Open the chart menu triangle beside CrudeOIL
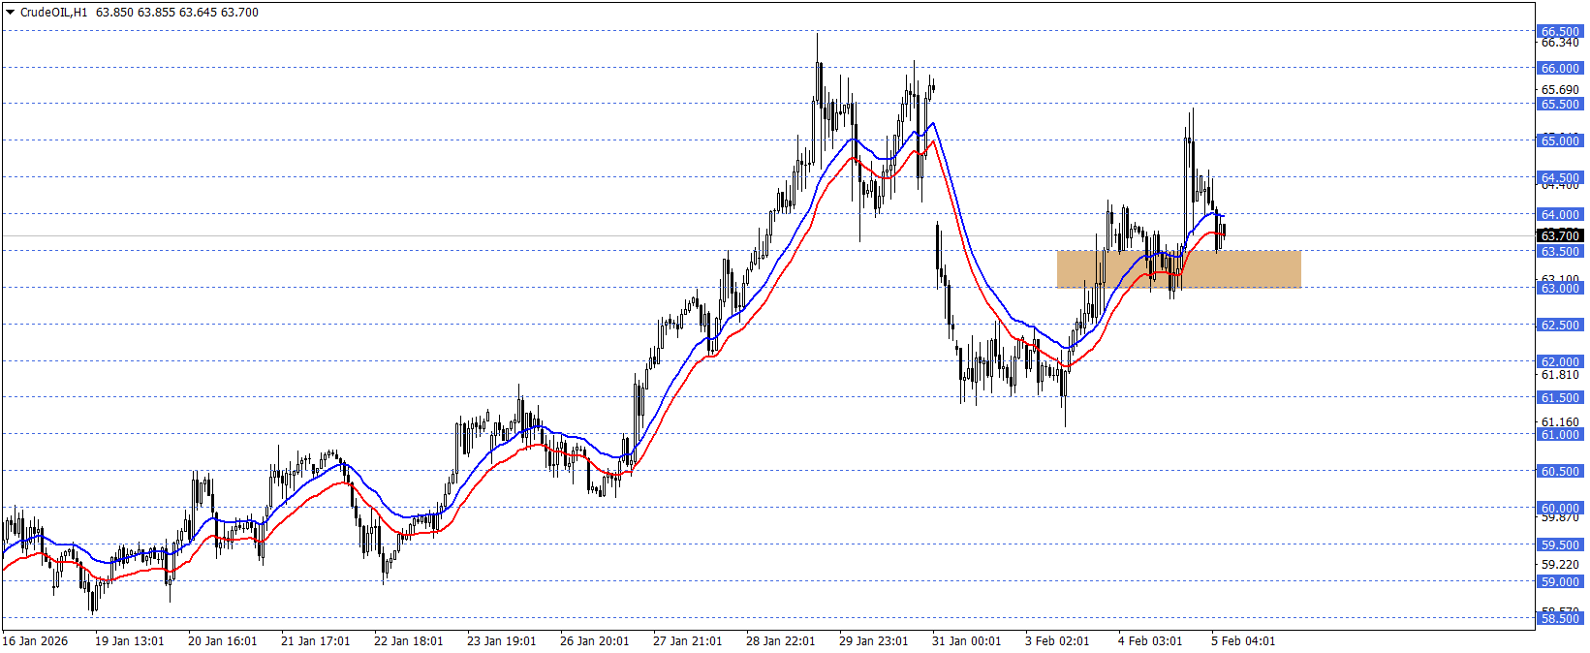 click(11, 13)
